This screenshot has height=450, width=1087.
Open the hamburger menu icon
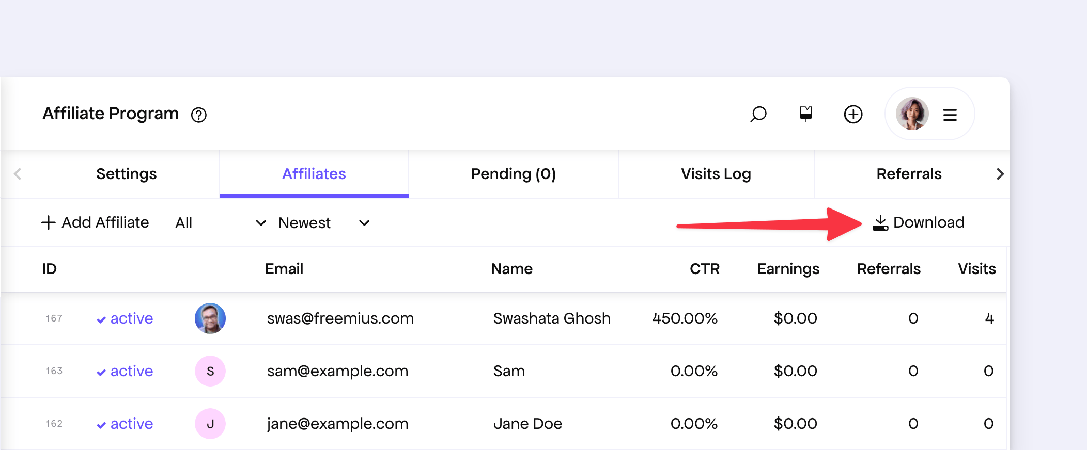(950, 115)
